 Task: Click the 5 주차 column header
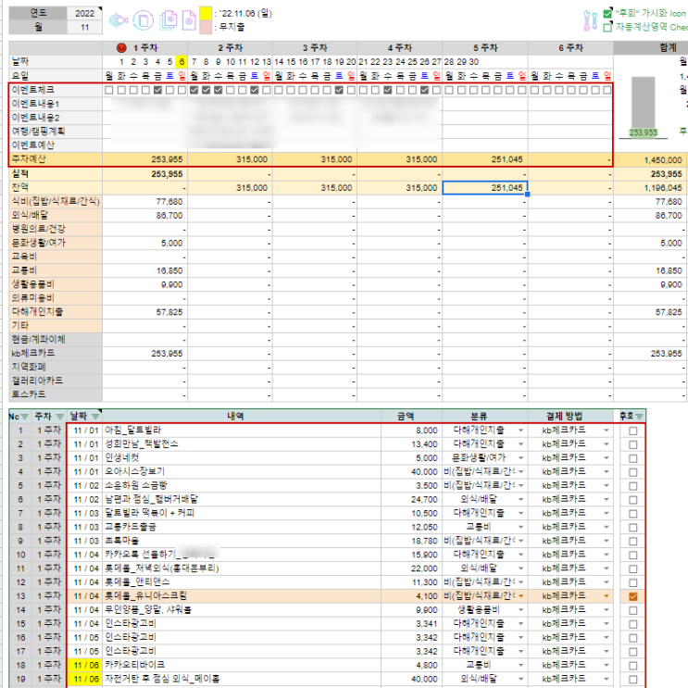pyautogui.click(x=485, y=48)
